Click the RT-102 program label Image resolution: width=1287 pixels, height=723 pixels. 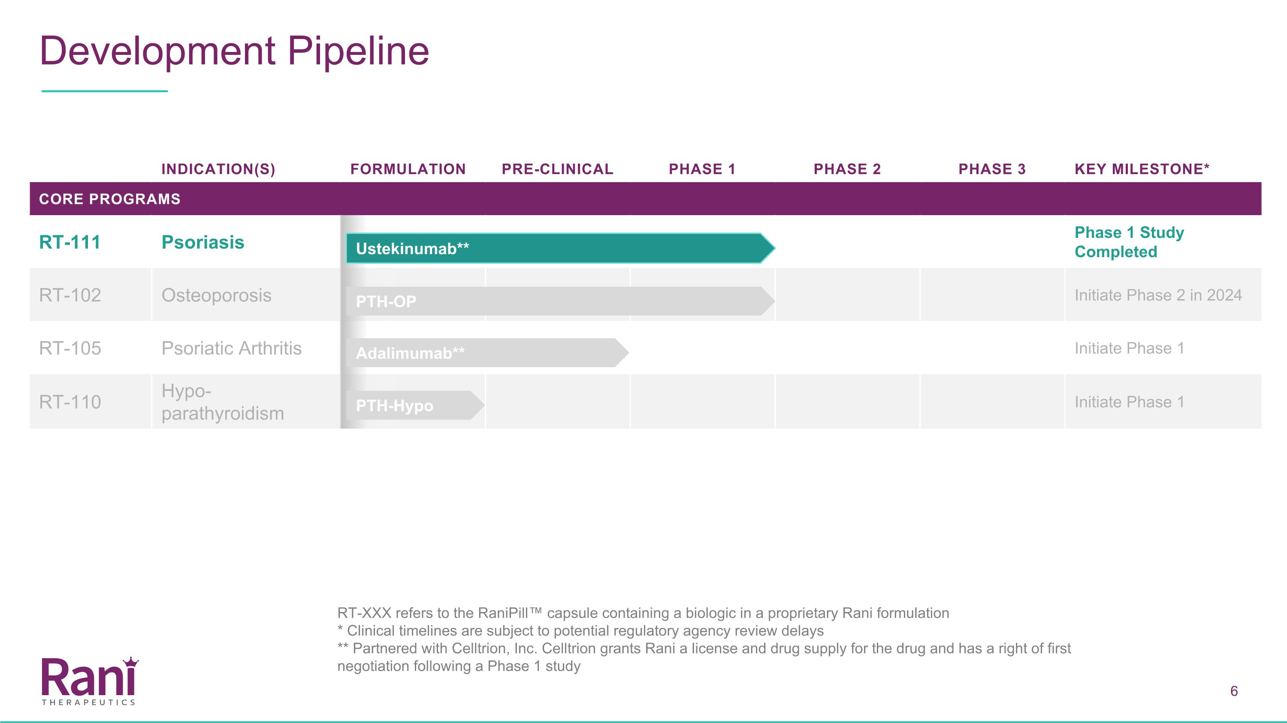70,295
